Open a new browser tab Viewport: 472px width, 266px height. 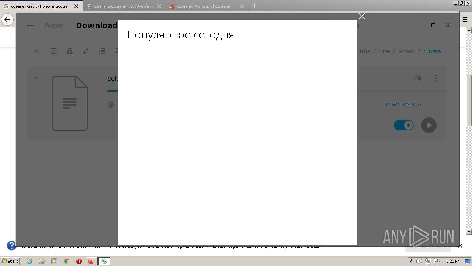click(x=255, y=6)
